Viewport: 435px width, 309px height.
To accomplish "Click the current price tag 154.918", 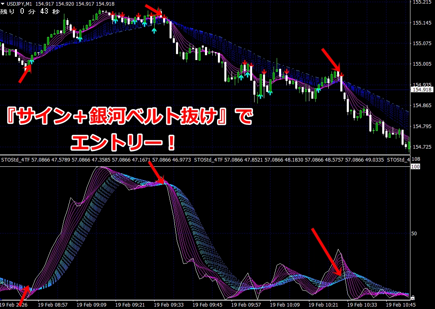I will point(422,89).
